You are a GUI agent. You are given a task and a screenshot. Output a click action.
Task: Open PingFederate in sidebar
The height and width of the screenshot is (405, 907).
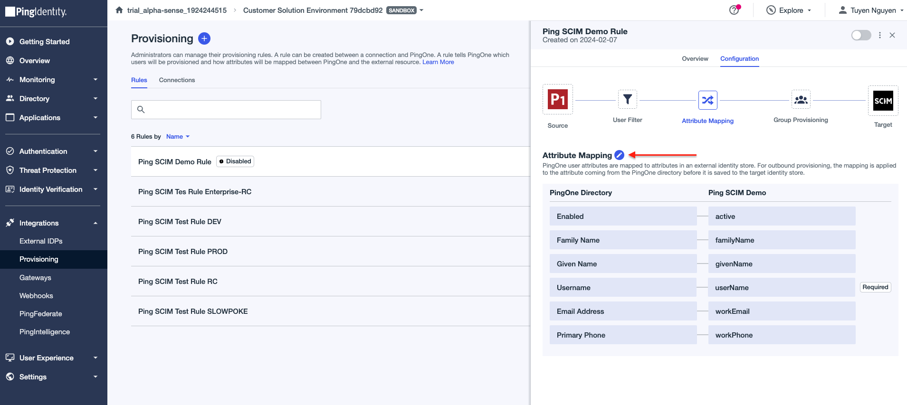(41, 314)
